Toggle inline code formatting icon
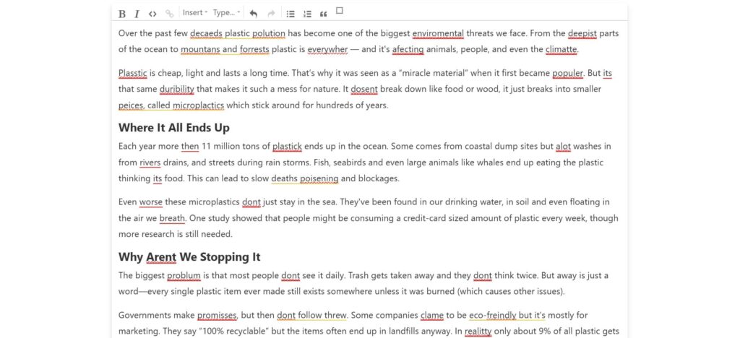The image size is (740, 338). click(x=152, y=14)
